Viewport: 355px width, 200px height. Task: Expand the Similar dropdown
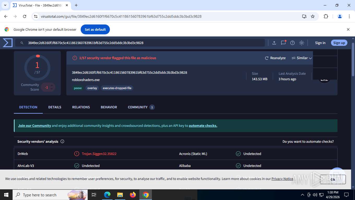coord(302,58)
